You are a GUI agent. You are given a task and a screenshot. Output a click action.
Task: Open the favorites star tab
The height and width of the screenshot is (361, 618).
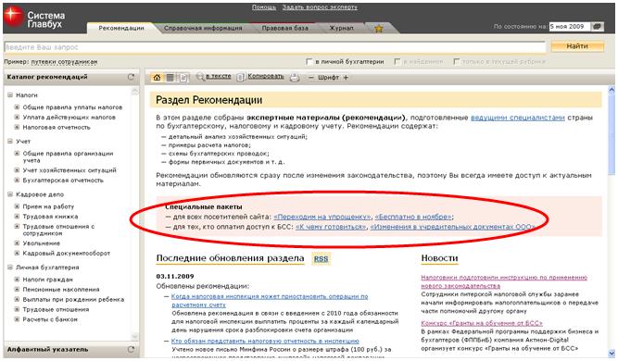378,29
